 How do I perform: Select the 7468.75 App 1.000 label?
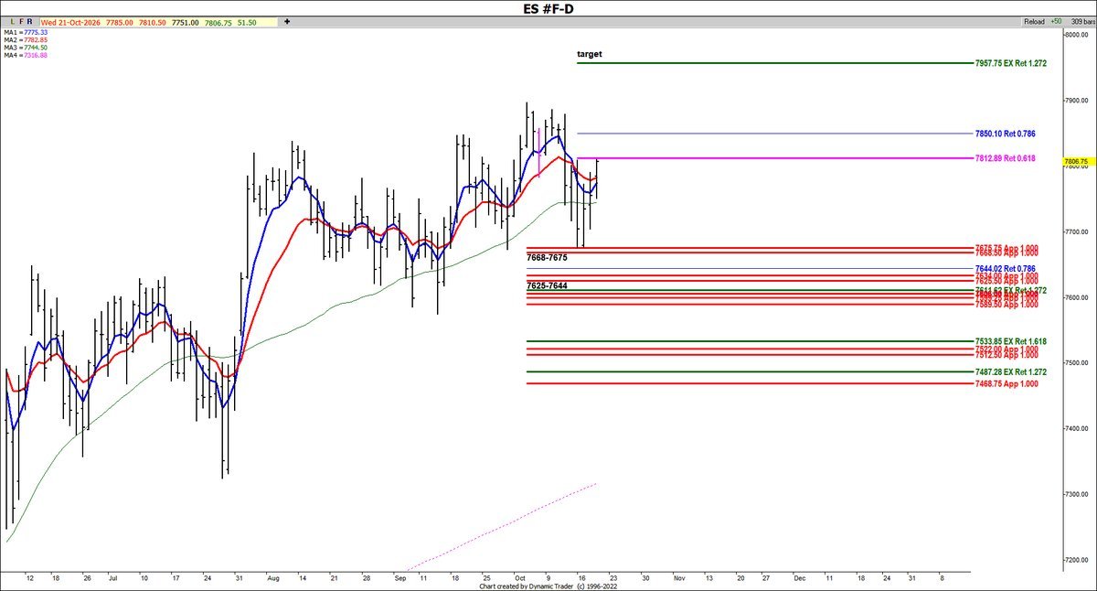point(1006,383)
